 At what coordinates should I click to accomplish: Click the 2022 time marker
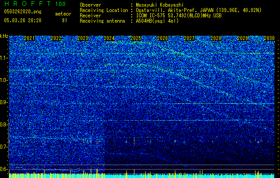(56, 38)
